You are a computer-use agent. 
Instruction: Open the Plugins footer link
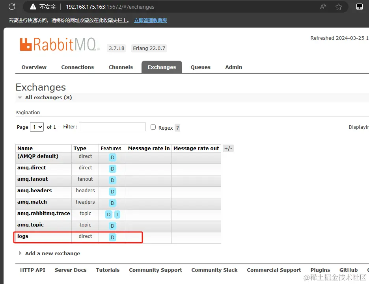[x=320, y=270]
